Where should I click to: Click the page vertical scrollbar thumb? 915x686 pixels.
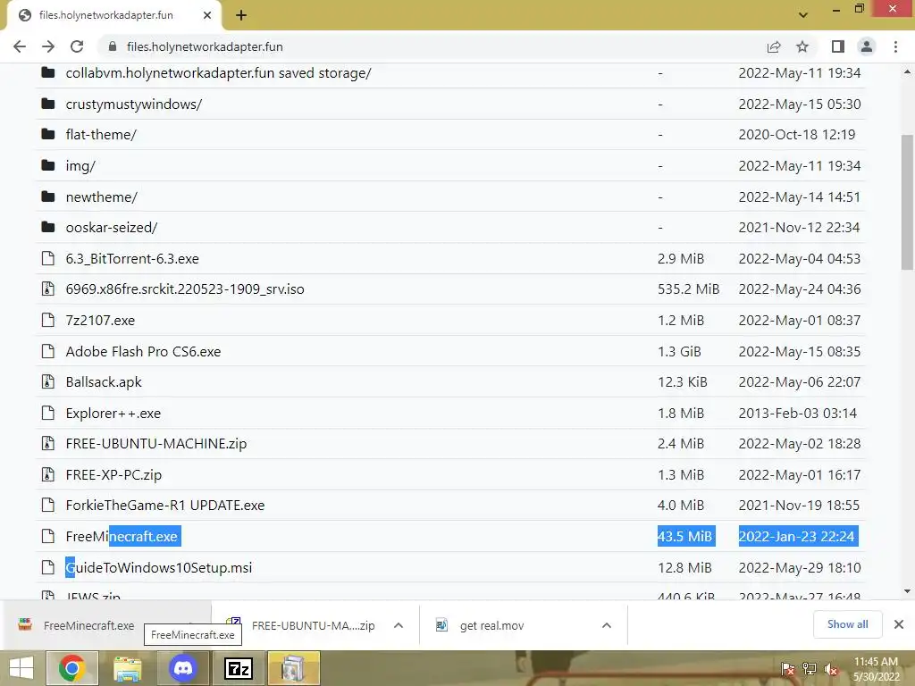[x=907, y=201]
